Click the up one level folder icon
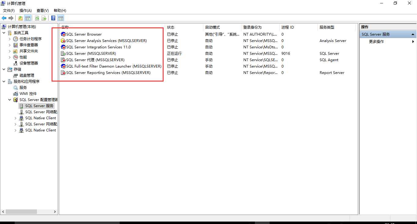 pos(20,18)
